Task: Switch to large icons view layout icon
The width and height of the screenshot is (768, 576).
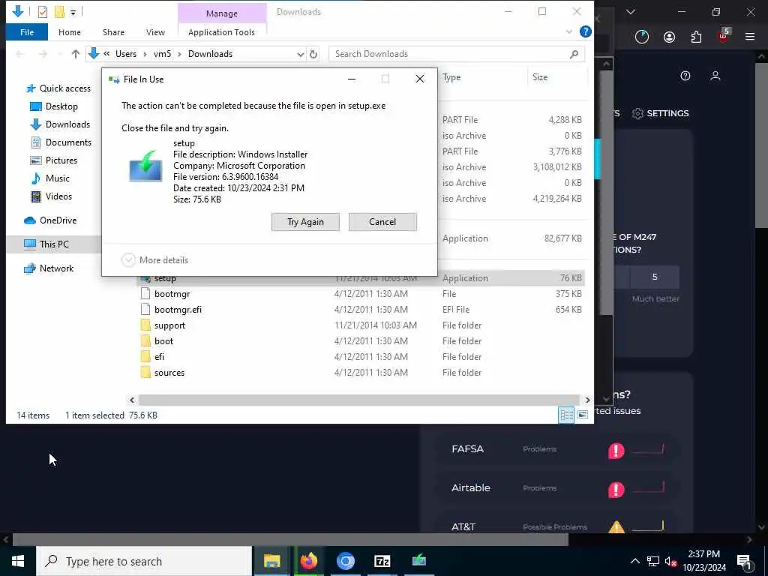Action: click(x=582, y=415)
